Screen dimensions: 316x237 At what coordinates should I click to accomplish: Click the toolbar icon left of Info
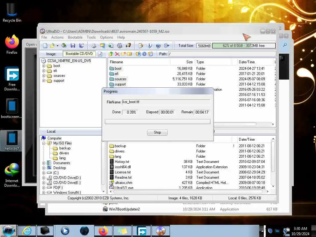pos(141,46)
